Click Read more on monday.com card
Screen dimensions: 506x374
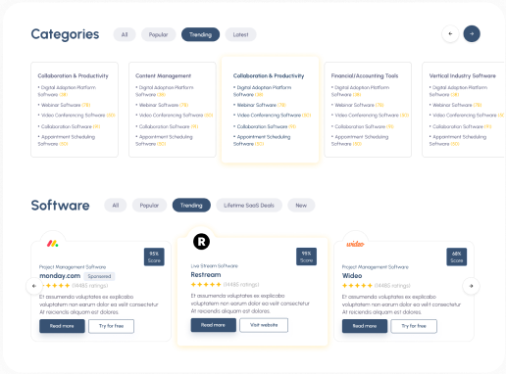(x=62, y=326)
